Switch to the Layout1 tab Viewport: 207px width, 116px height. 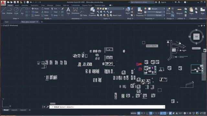[14, 110]
